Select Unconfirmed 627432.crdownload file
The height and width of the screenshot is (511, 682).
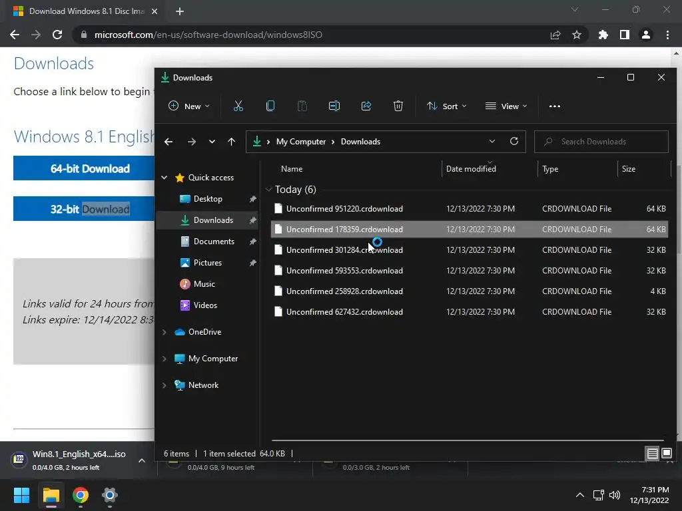[470, 311]
